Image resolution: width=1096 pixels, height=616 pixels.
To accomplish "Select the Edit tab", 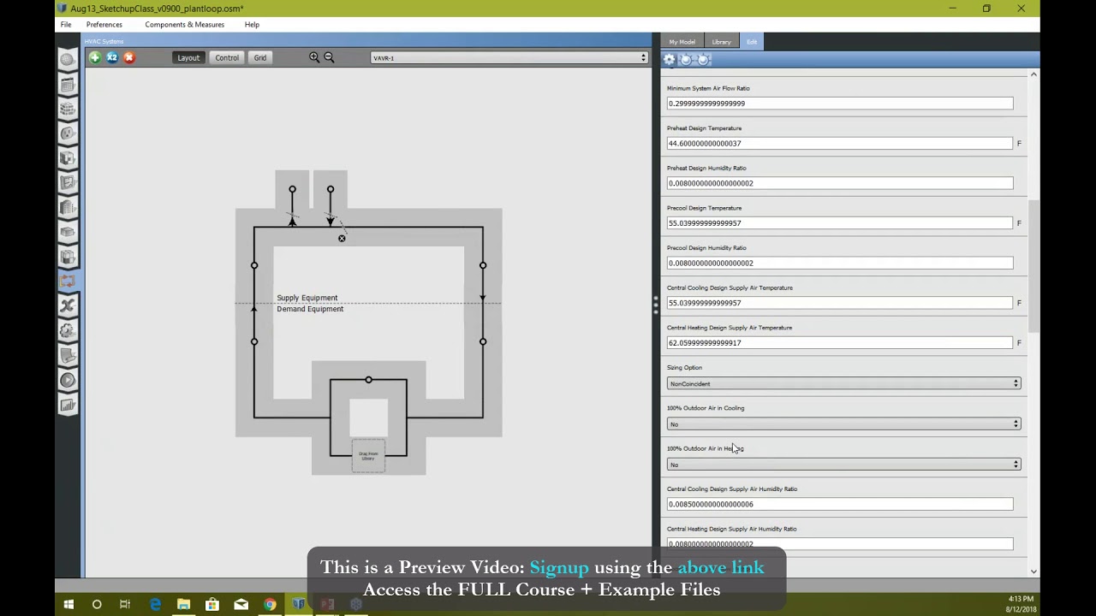I will 752,42.
